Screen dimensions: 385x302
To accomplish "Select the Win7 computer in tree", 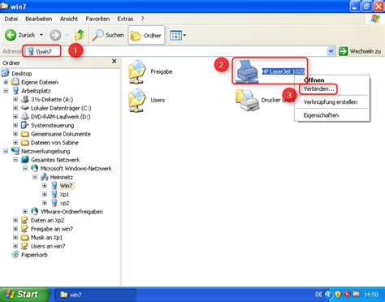I will 66,186.
